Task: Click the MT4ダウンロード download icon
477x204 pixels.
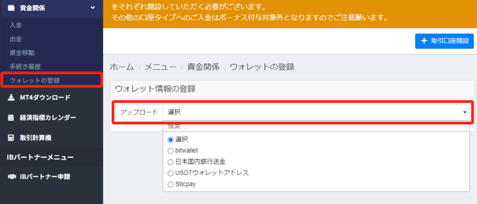Action: (x=12, y=98)
